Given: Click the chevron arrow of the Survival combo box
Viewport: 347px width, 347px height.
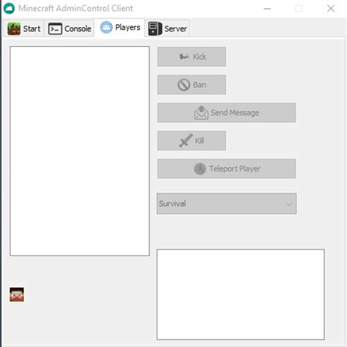Looking at the screenshot, I should pyautogui.click(x=289, y=204).
